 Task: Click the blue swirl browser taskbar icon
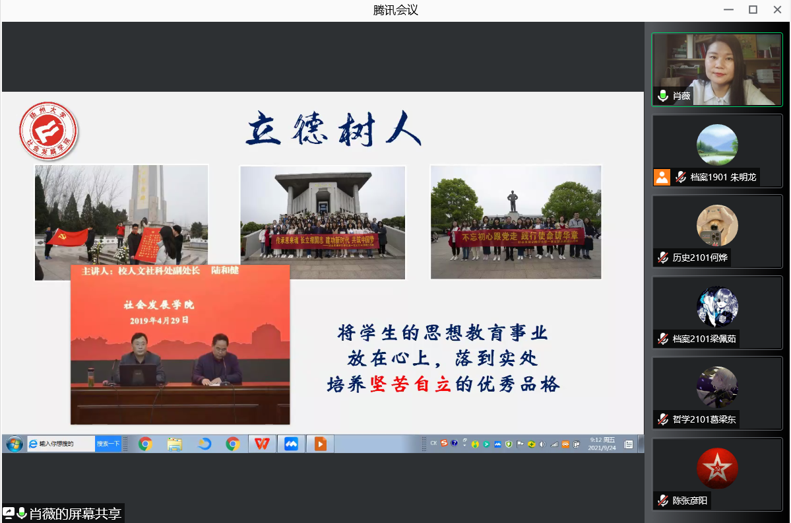204,444
